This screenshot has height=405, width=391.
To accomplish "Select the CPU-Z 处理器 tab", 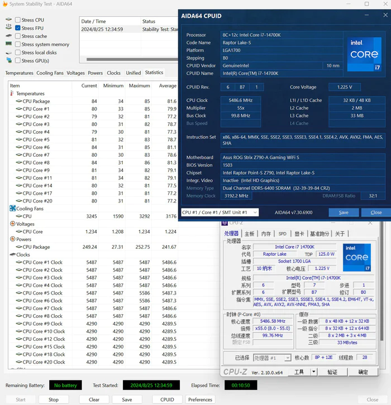I will (231, 234).
